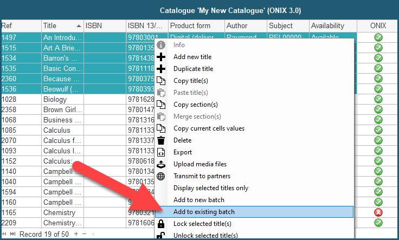399x240 pixels.
Task: Click the ONIX column header
Action: click(x=378, y=25)
